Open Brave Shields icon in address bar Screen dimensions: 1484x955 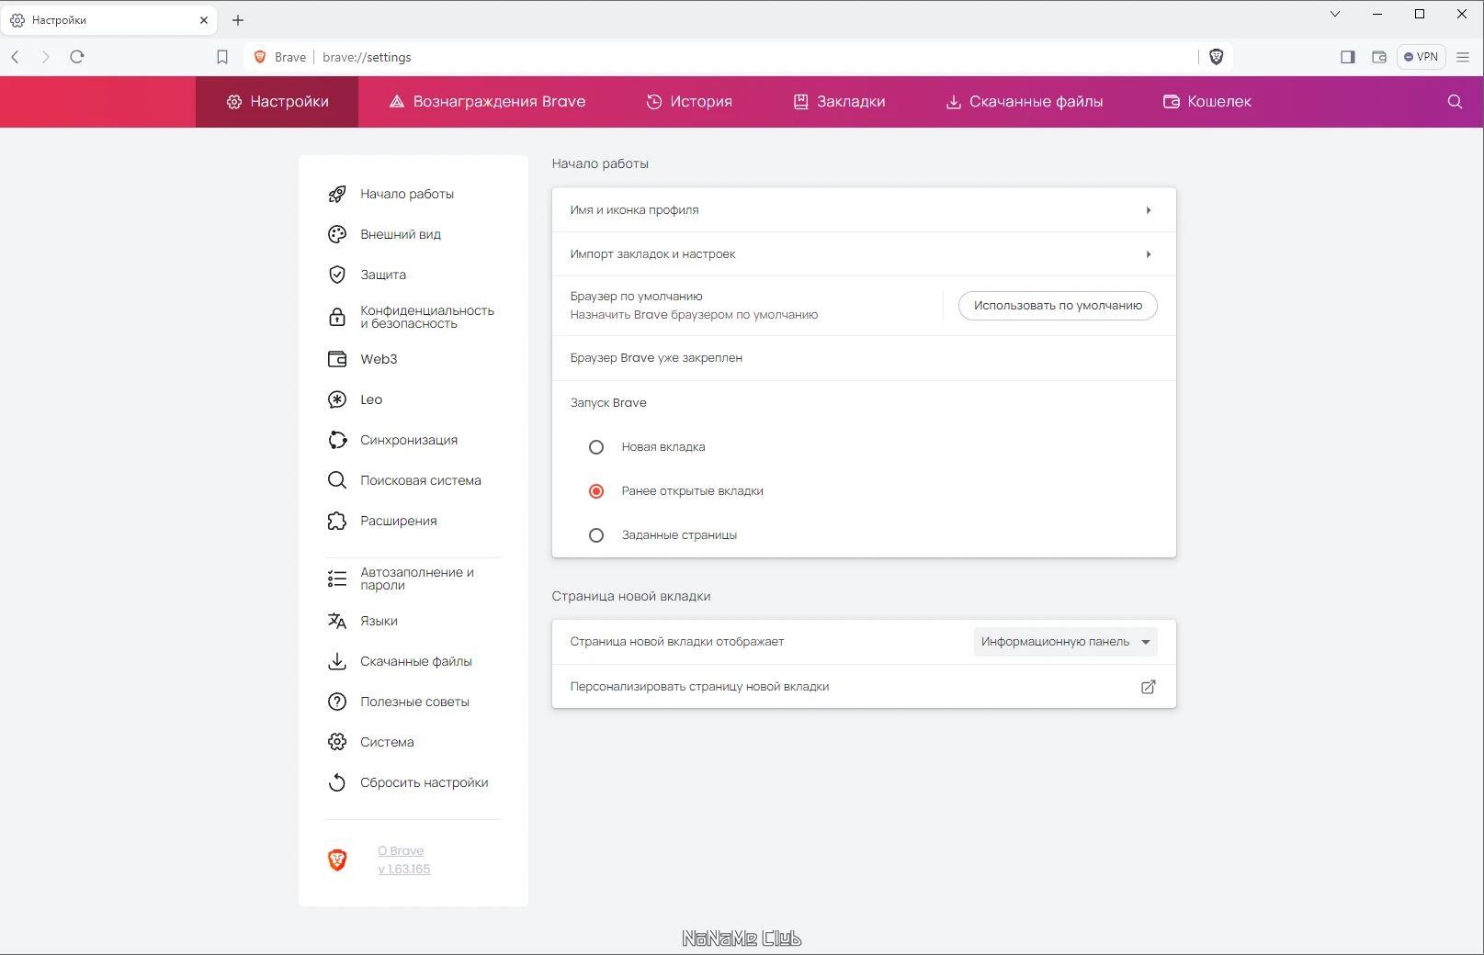point(1216,57)
